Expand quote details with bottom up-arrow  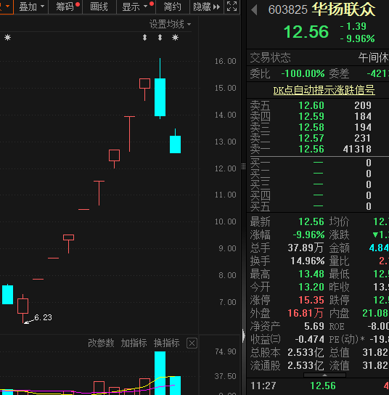(x=325, y=375)
